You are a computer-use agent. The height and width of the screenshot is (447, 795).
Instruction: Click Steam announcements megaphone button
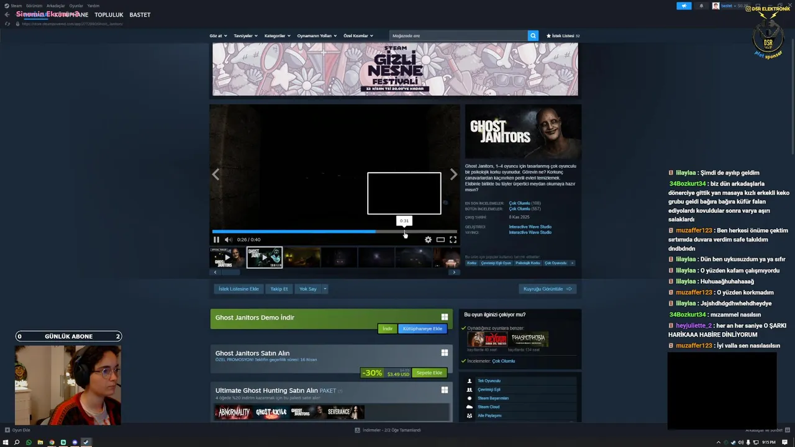(x=684, y=6)
